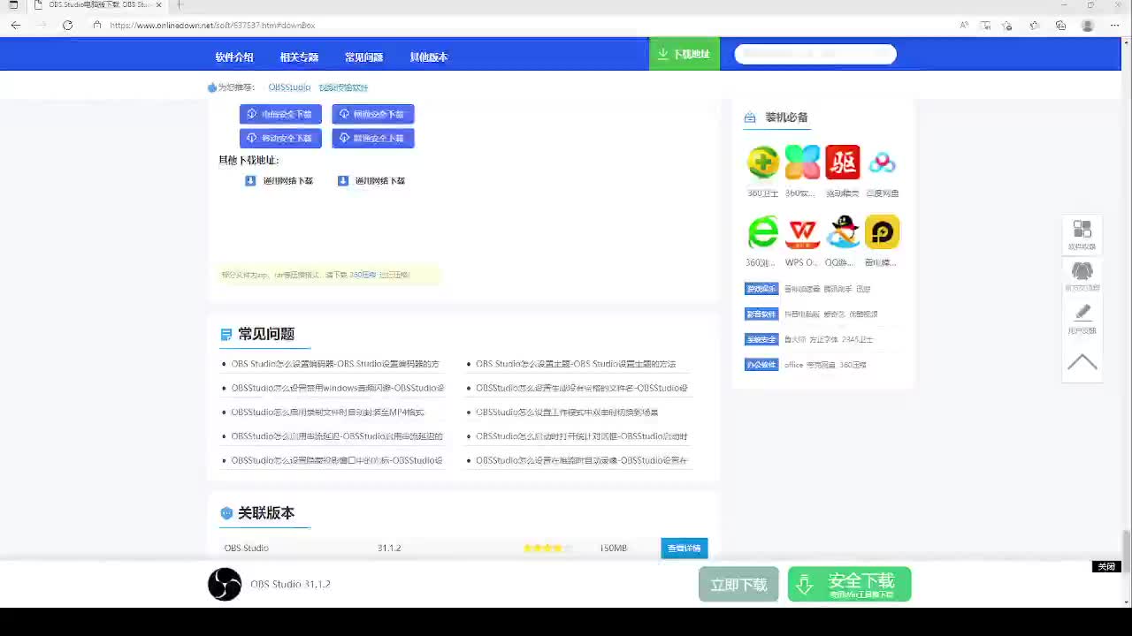
Task: Click the 系统安全 category tag
Action: [761, 339]
